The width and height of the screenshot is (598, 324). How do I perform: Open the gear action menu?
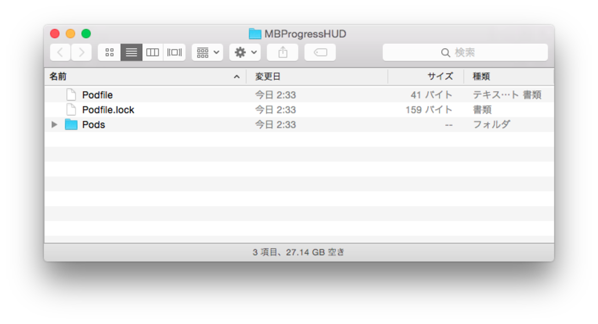(245, 53)
